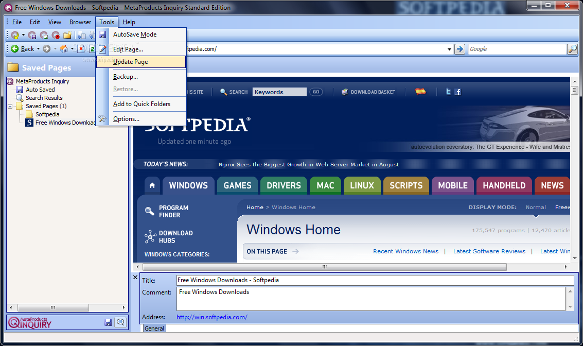The height and width of the screenshot is (346, 583).
Task: Open the Back history dropdown arrow
Action: coord(38,49)
